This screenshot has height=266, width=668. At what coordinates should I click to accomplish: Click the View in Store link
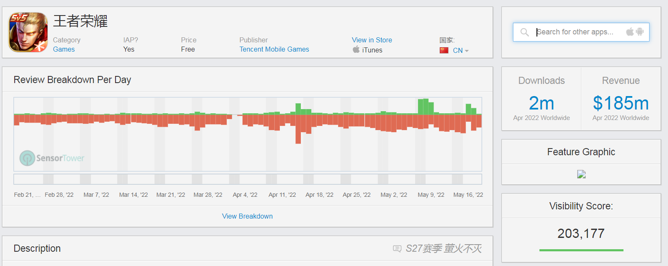click(x=372, y=40)
